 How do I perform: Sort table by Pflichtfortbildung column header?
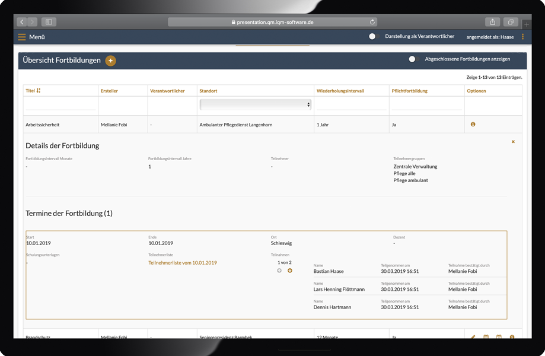tap(409, 91)
